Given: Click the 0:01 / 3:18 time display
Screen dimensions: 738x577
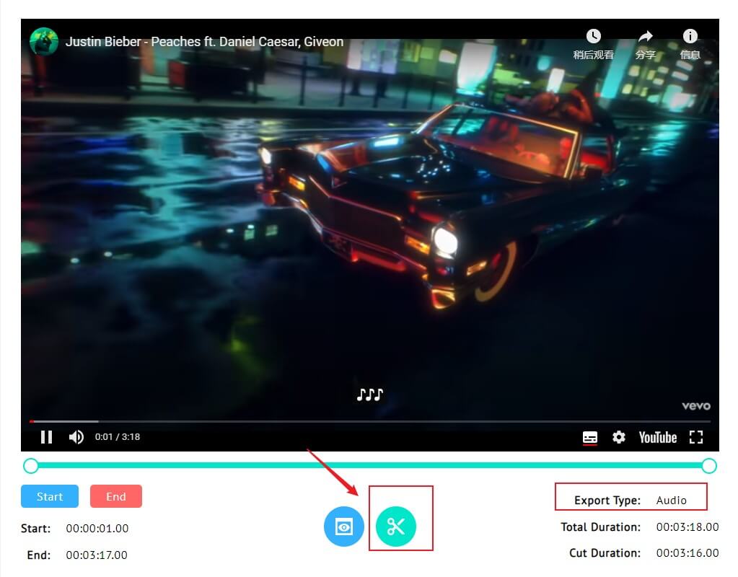Looking at the screenshot, I should pos(117,437).
